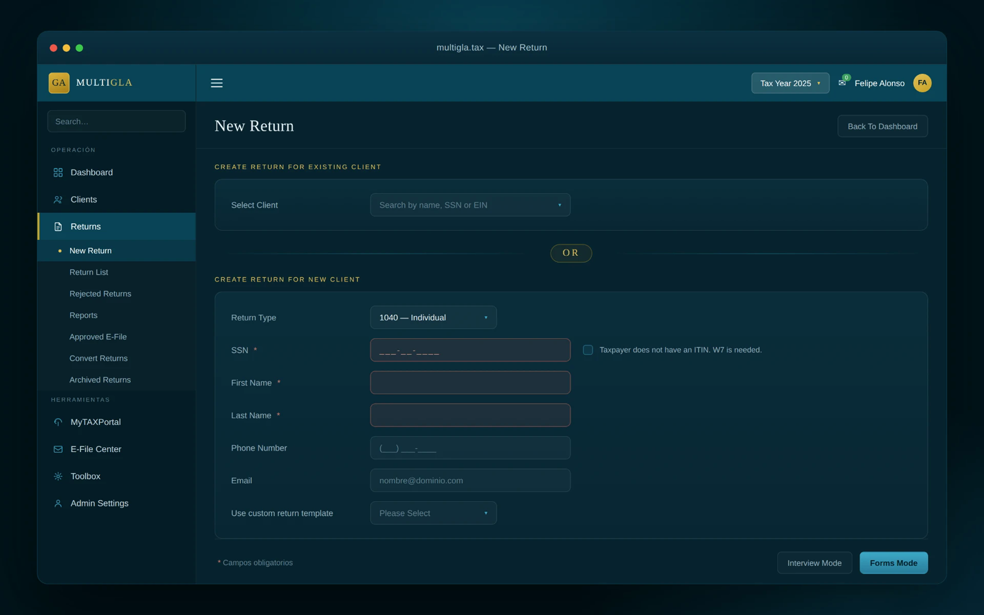The height and width of the screenshot is (615, 984).
Task: Click the Clients people icon
Action: coord(58,200)
